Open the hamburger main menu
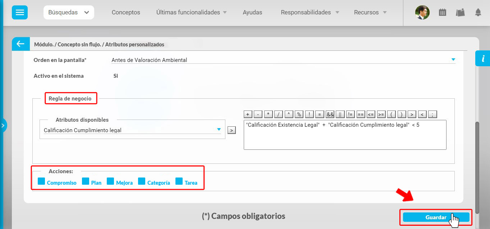 pos(20,12)
